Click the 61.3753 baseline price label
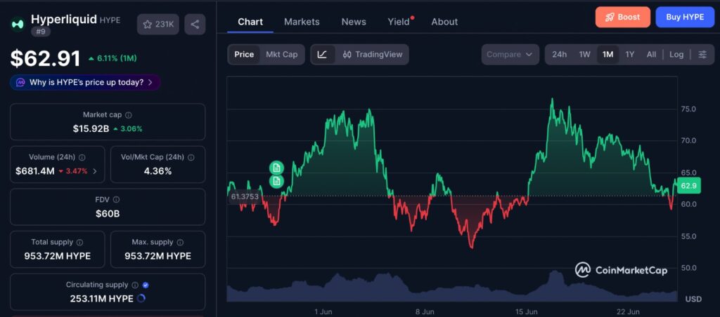Image resolution: width=720 pixels, height=317 pixels. 245,196
